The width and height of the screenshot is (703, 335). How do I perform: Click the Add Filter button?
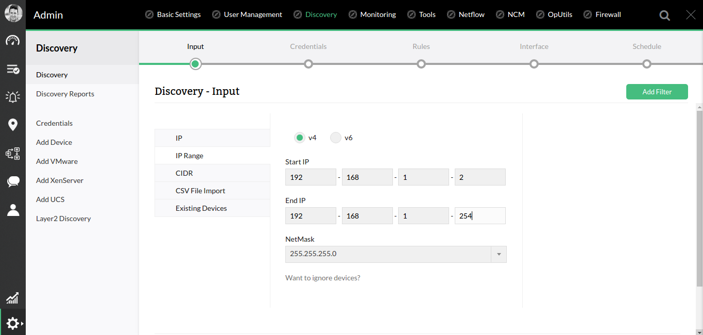coord(657,91)
